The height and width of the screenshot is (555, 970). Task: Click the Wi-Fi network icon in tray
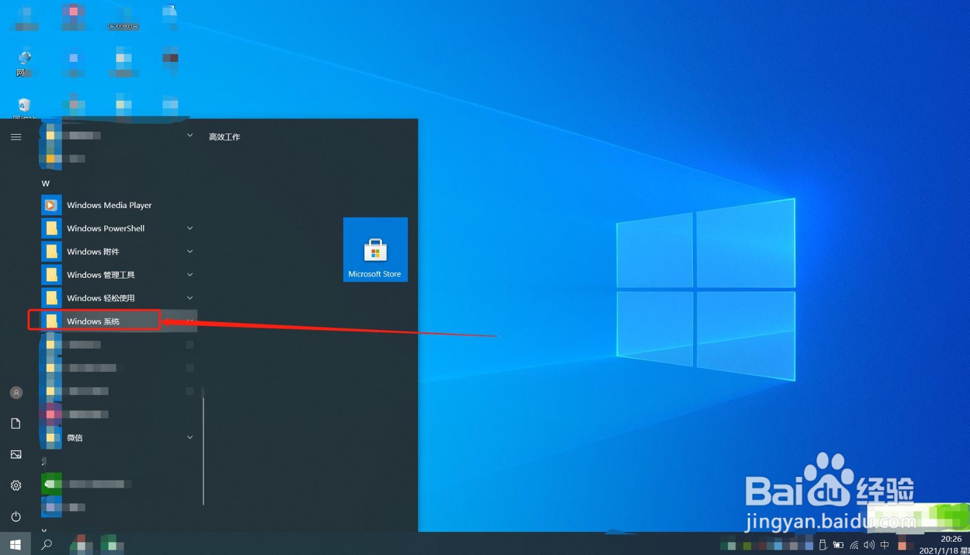point(854,545)
